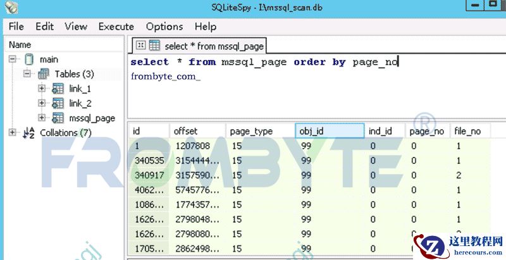Select the Collations (7) tree item

[66, 133]
